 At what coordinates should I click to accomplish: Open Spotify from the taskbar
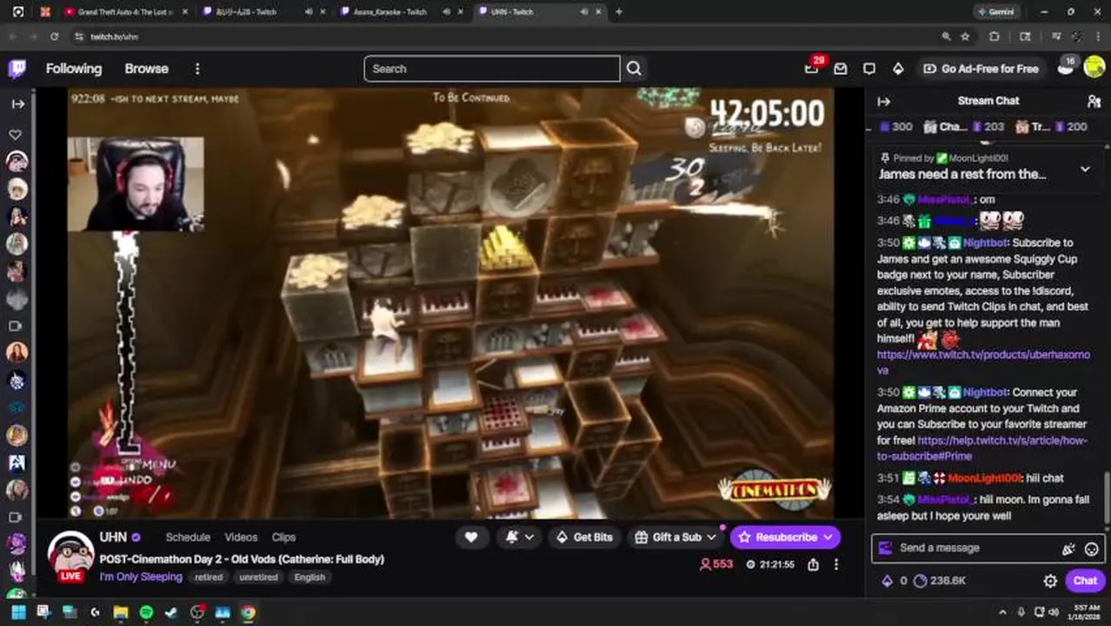pyautogui.click(x=146, y=613)
